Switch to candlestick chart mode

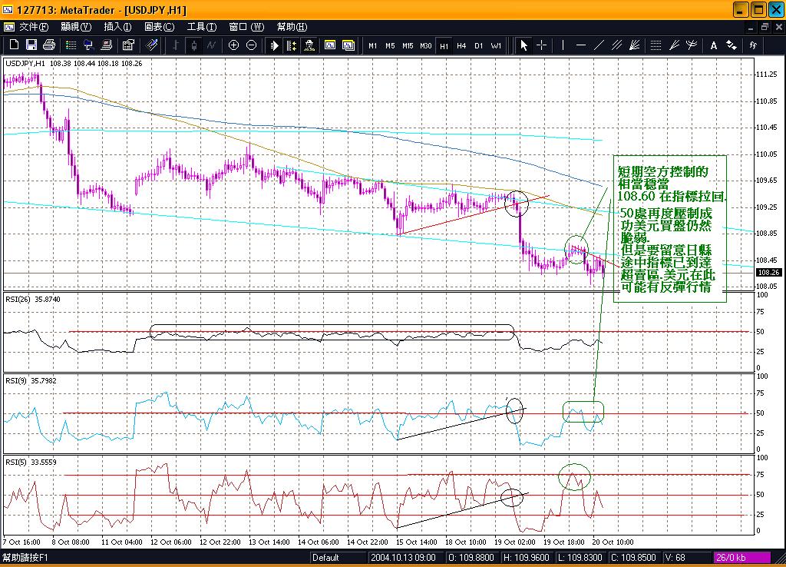coord(193,45)
